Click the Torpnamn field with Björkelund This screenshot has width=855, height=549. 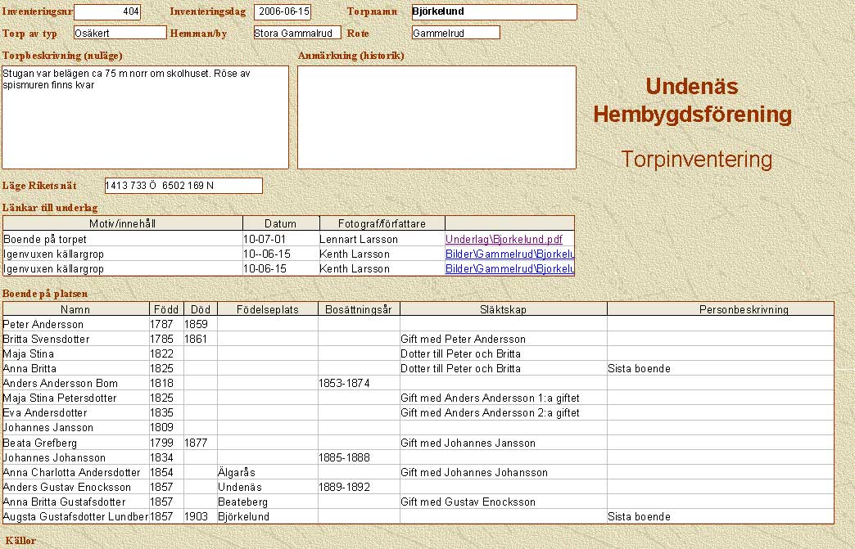[494, 12]
